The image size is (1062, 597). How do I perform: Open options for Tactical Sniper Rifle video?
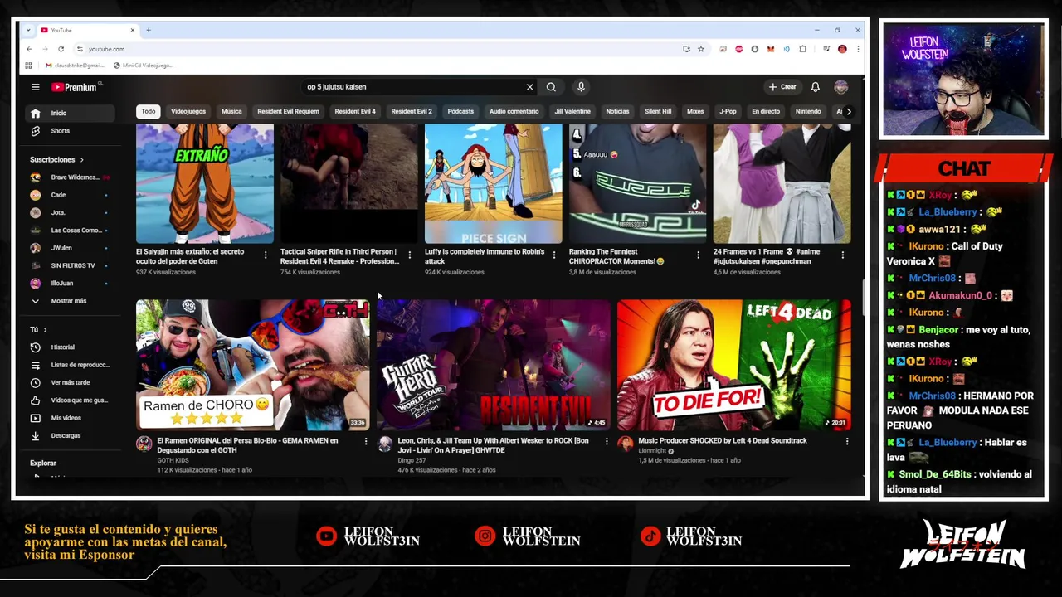410,255
